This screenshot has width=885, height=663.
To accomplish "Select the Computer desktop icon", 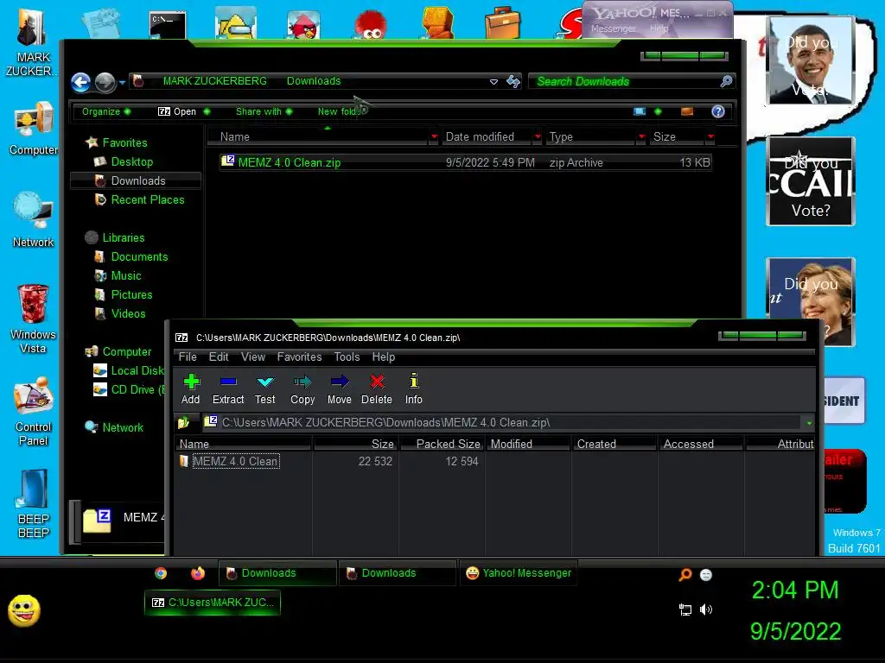I will coord(34,129).
